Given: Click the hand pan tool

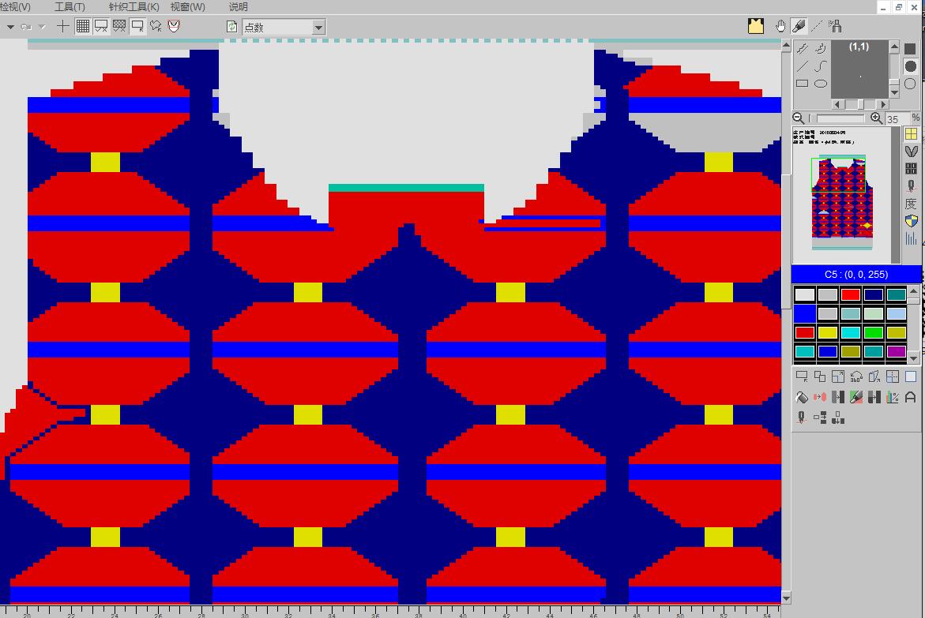Looking at the screenshot, I should pyautogui.click(x=780, y=26).
